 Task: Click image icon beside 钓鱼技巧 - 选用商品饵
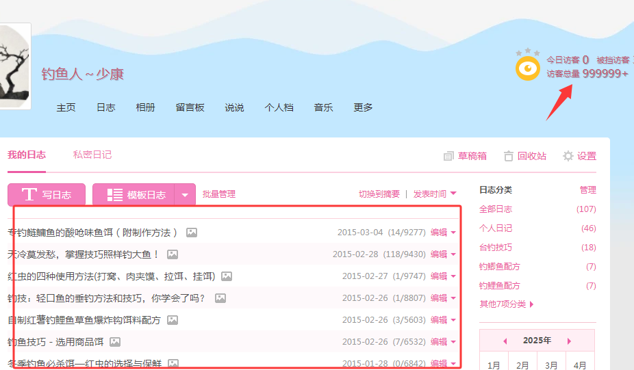[x=115, y=342]
